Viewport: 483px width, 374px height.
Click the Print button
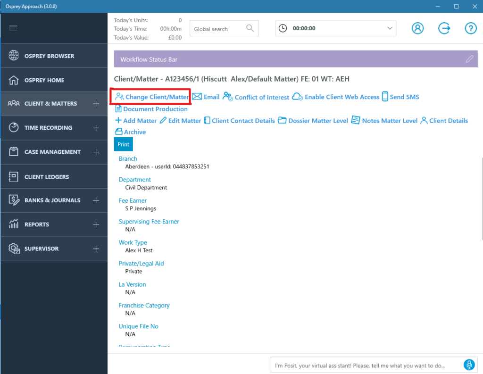point(124,144)
